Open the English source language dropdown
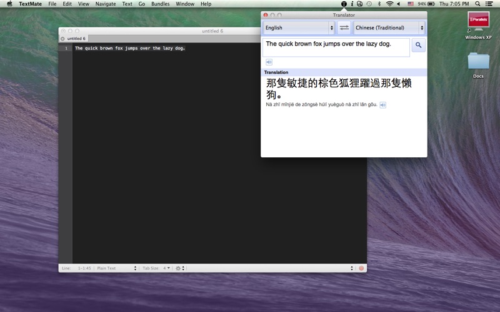The height and width of the screenshot is (312, 500). [299, 27]
